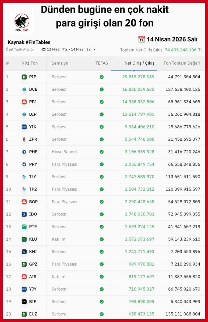This screenshot has width=208, height=322.
Task: Click TP2 total value 120.399.915.597
Action: (x=183, y=189)
